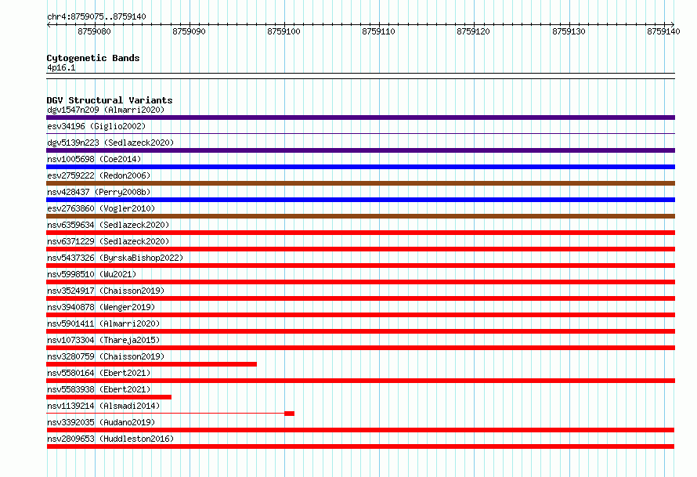Click the 8759080 ruler position
Image resolution: width=697 pixels, height=477 pixels.
click(94, 31)
